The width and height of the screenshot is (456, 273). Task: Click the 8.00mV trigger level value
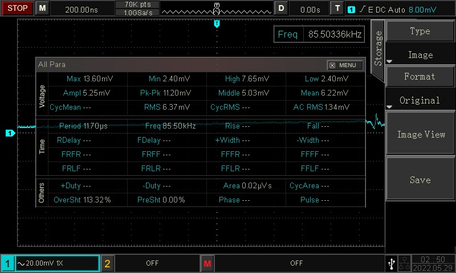422,10
